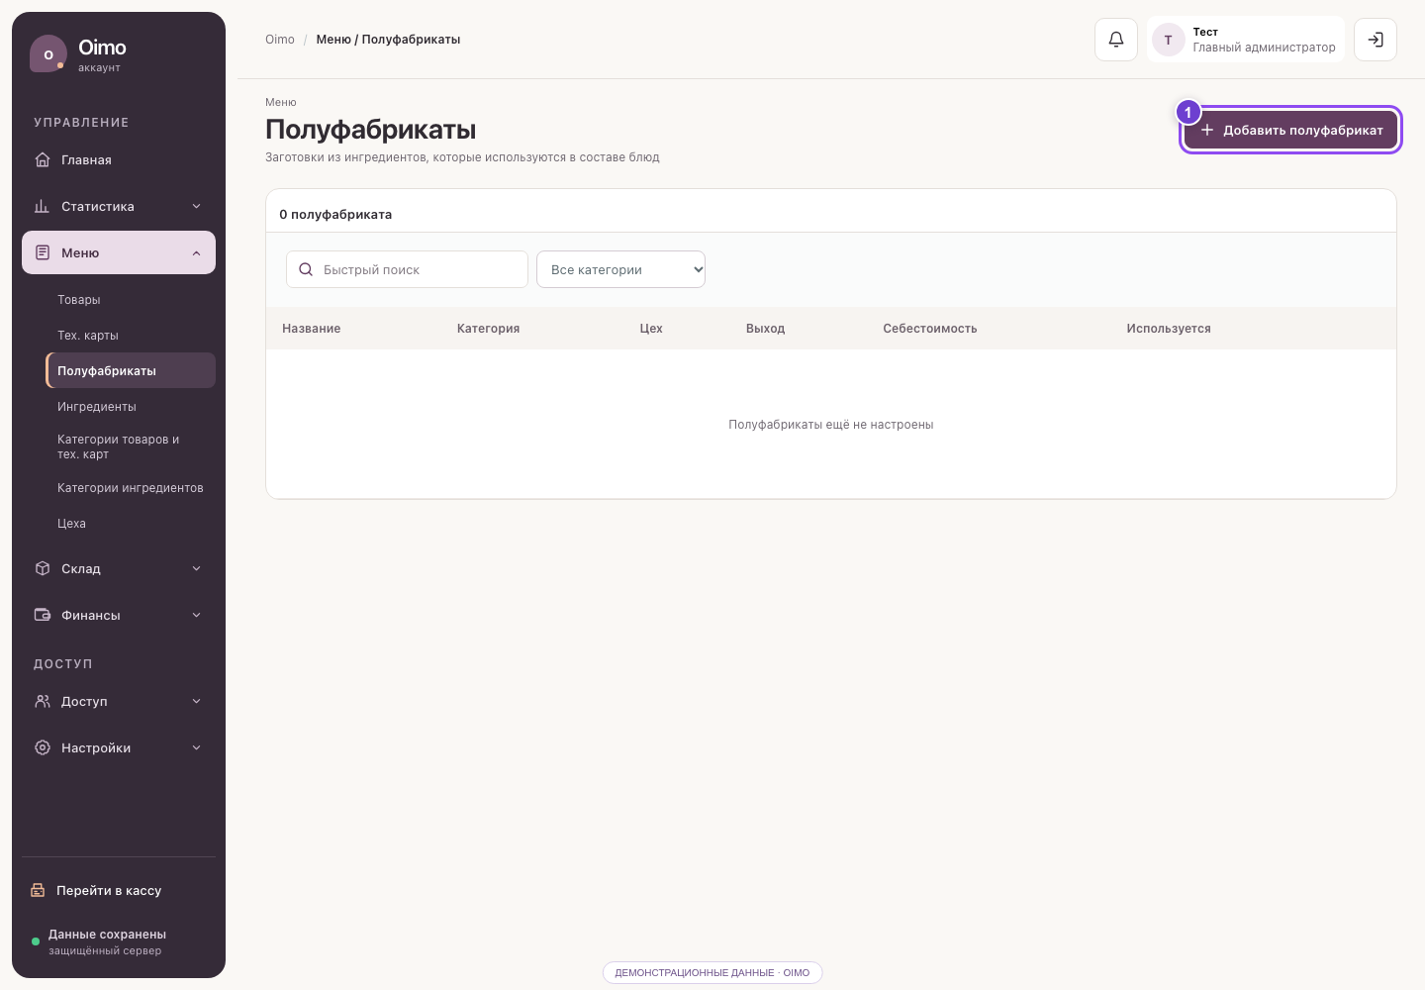Image resolution: width=1425 pixels, height=990 pixels.
Task: Click the logout arrow icon
Action: pos(1376,40)
